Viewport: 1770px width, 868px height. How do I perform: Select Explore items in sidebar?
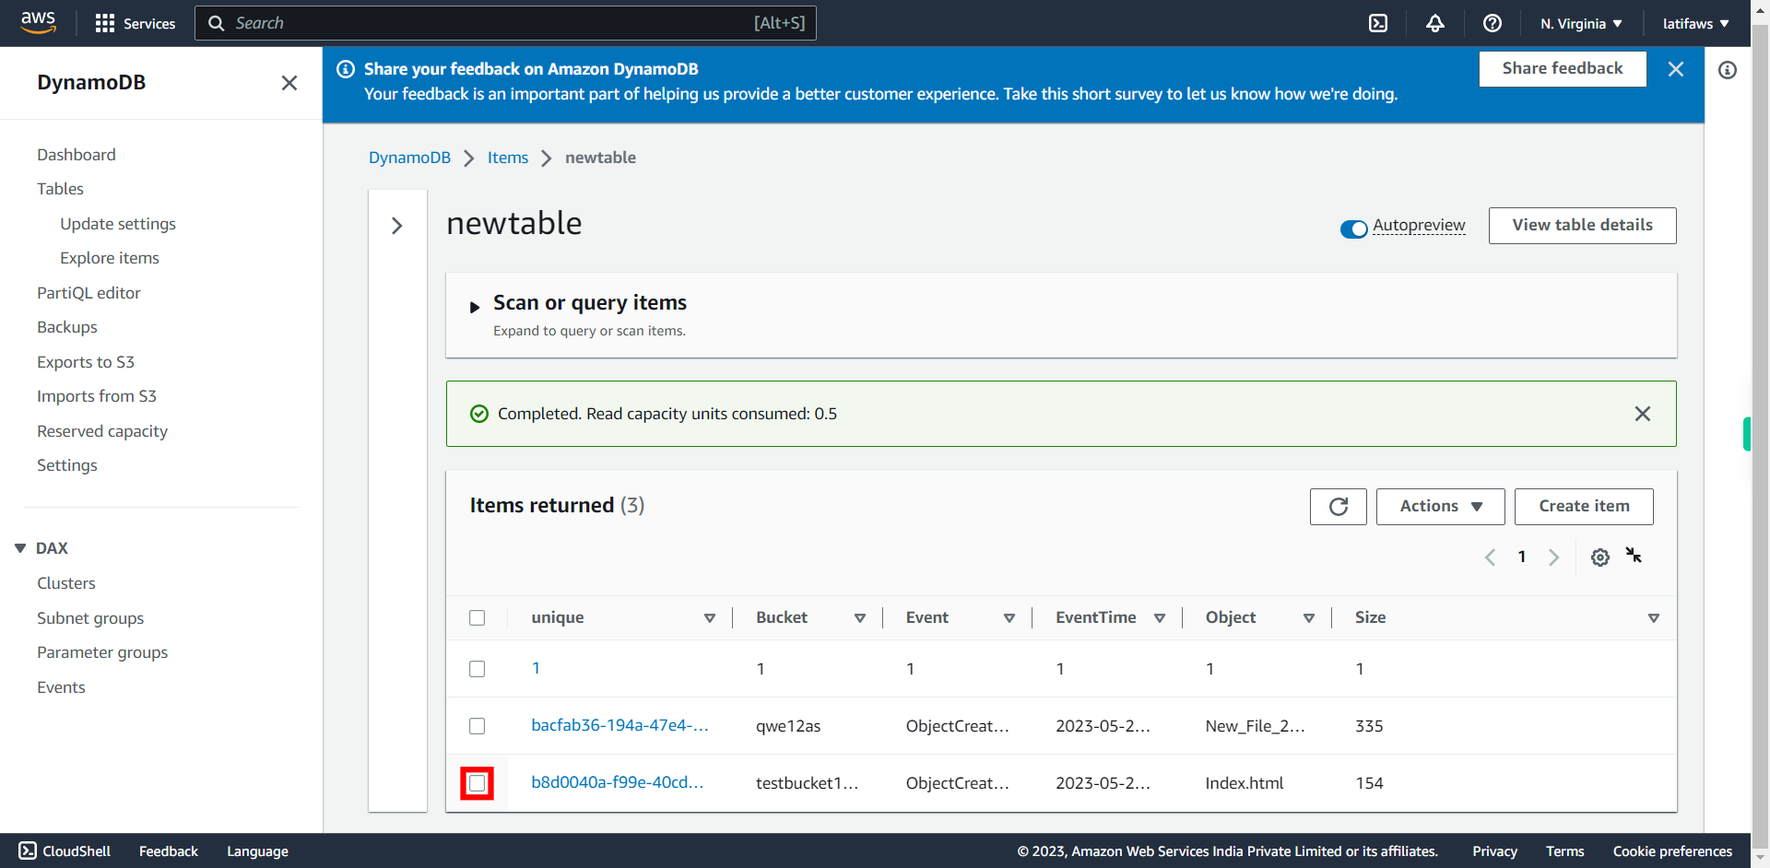[110, 258]
